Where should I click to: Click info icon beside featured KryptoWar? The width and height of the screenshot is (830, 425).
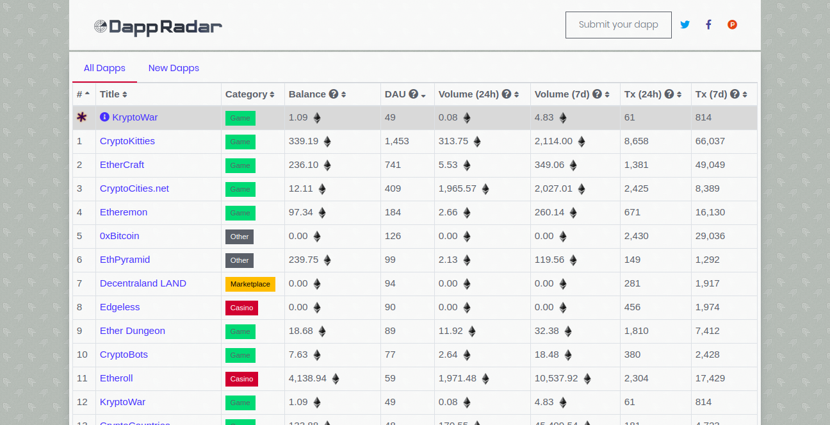tap(104, 117)
